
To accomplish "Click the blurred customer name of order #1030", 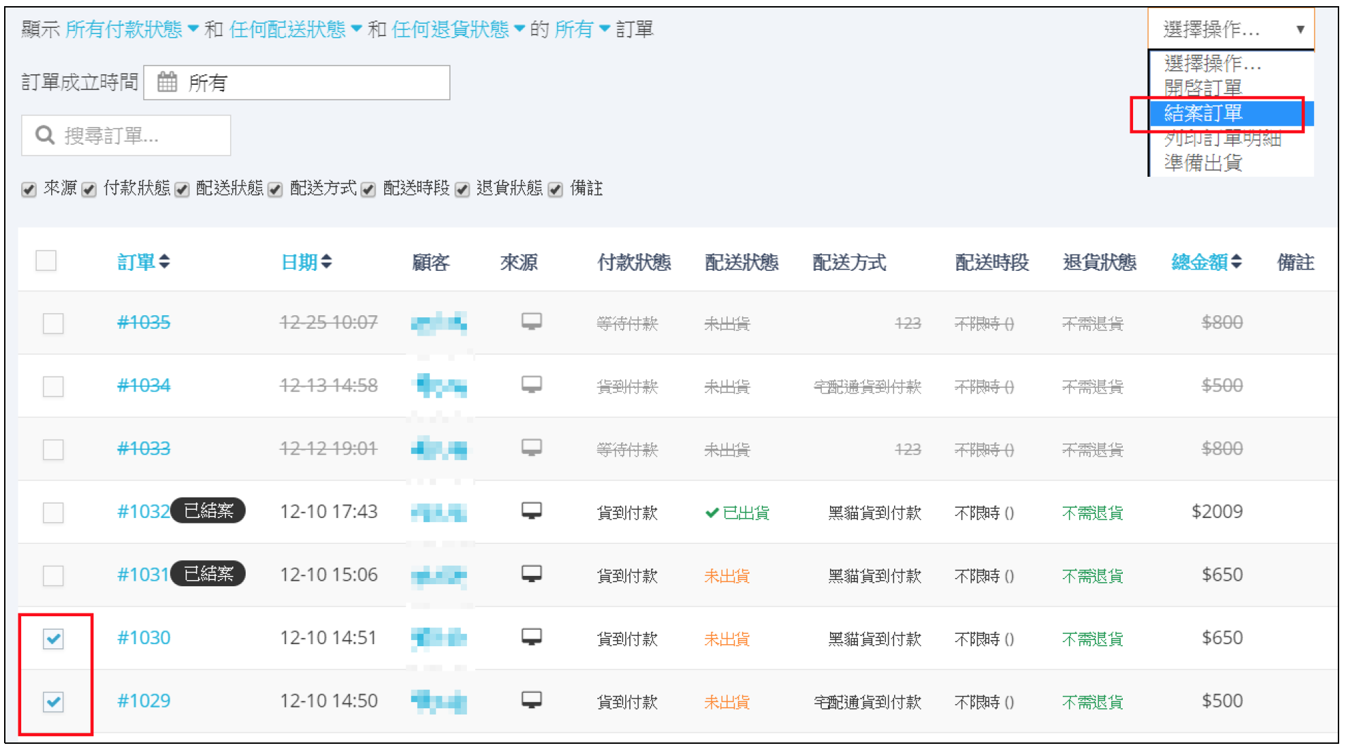I will coord(439,639).
